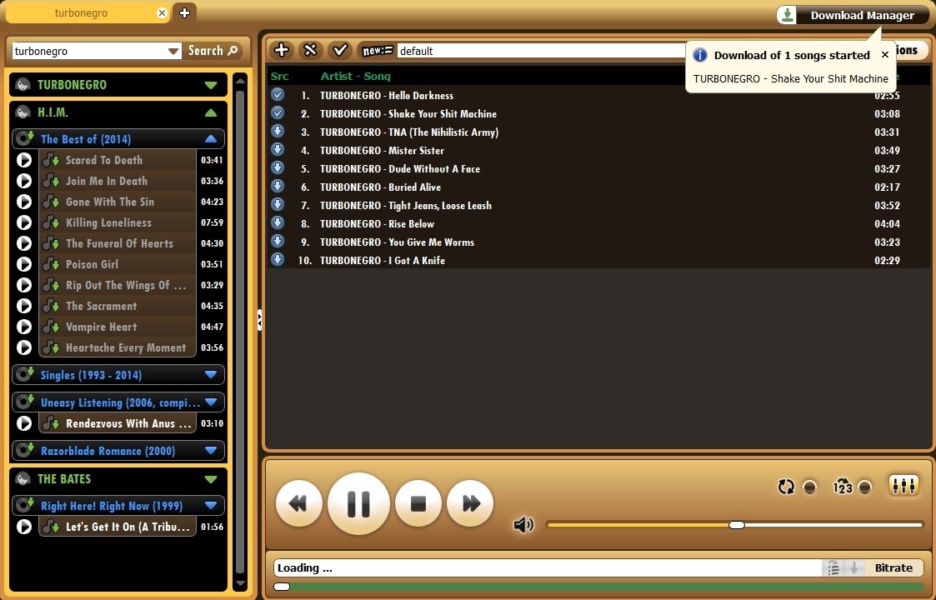Play Killing Loneliness
The image size is (936, 600).
(x=24, y=222)
